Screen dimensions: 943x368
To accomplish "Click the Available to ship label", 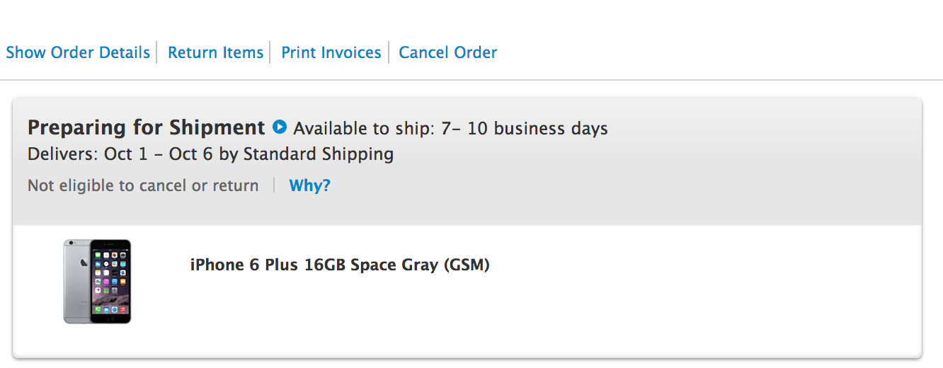I will [362, 129].
